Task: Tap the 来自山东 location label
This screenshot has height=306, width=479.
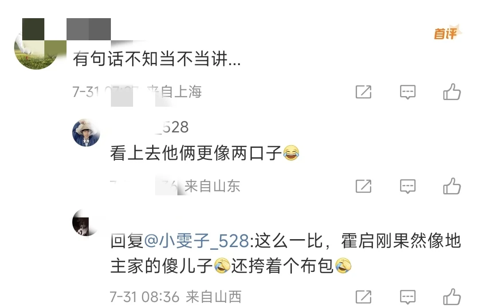Action: click(212, 186)
